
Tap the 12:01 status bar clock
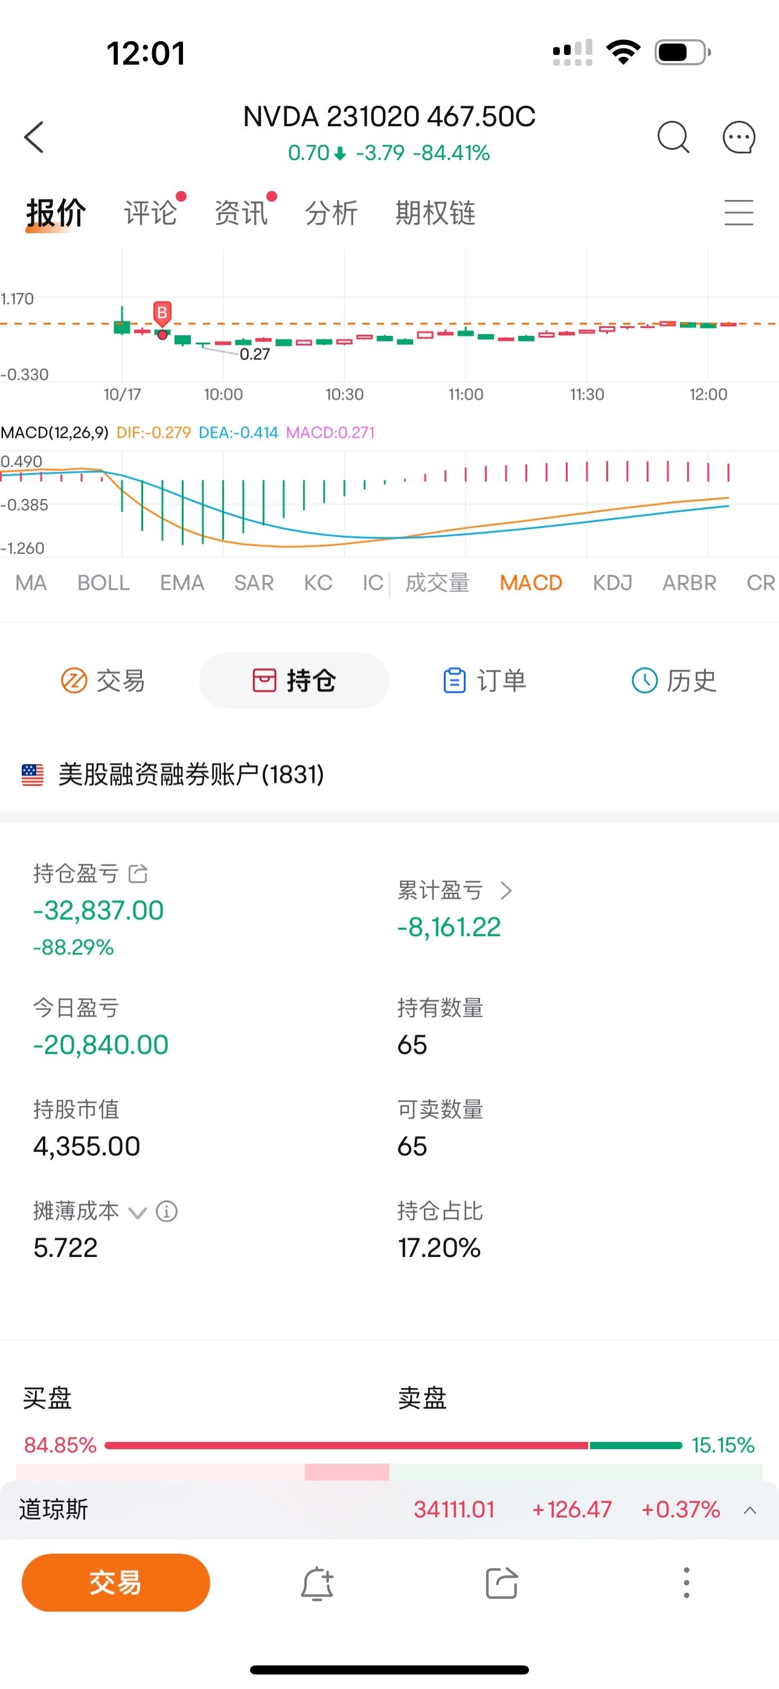click(146, 53)
